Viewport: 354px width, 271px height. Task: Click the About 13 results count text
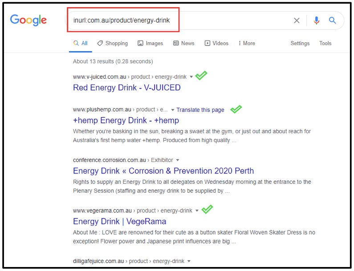point(113,61)
